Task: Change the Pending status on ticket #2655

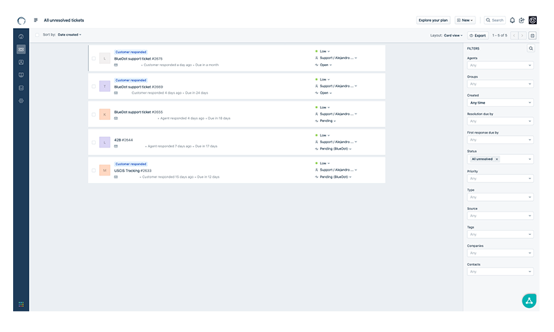Action: click(x=326, y=121)
